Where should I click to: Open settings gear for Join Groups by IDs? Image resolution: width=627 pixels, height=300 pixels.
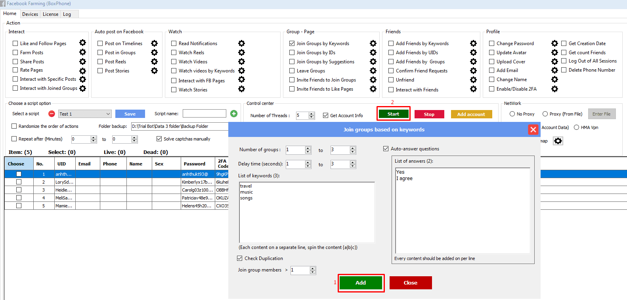373,52
